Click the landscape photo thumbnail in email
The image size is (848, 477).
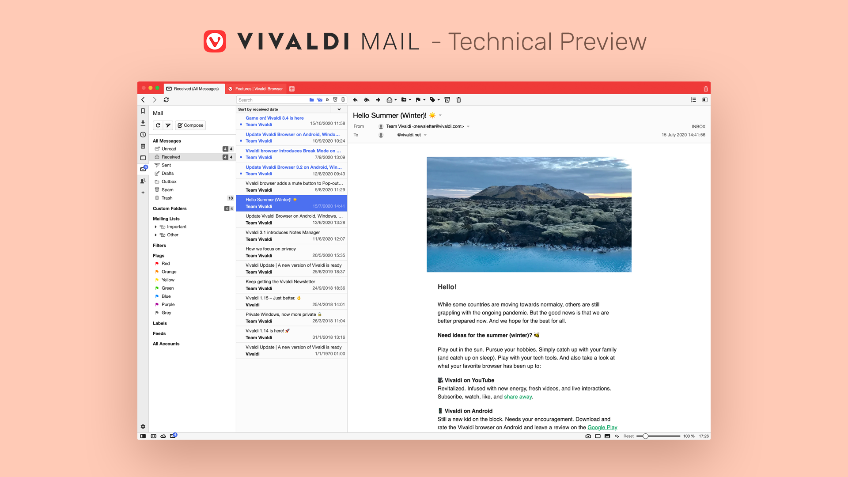[528, 214]
